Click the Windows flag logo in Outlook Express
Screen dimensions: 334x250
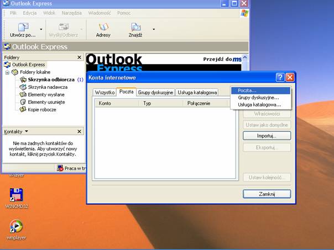(244, 13)
